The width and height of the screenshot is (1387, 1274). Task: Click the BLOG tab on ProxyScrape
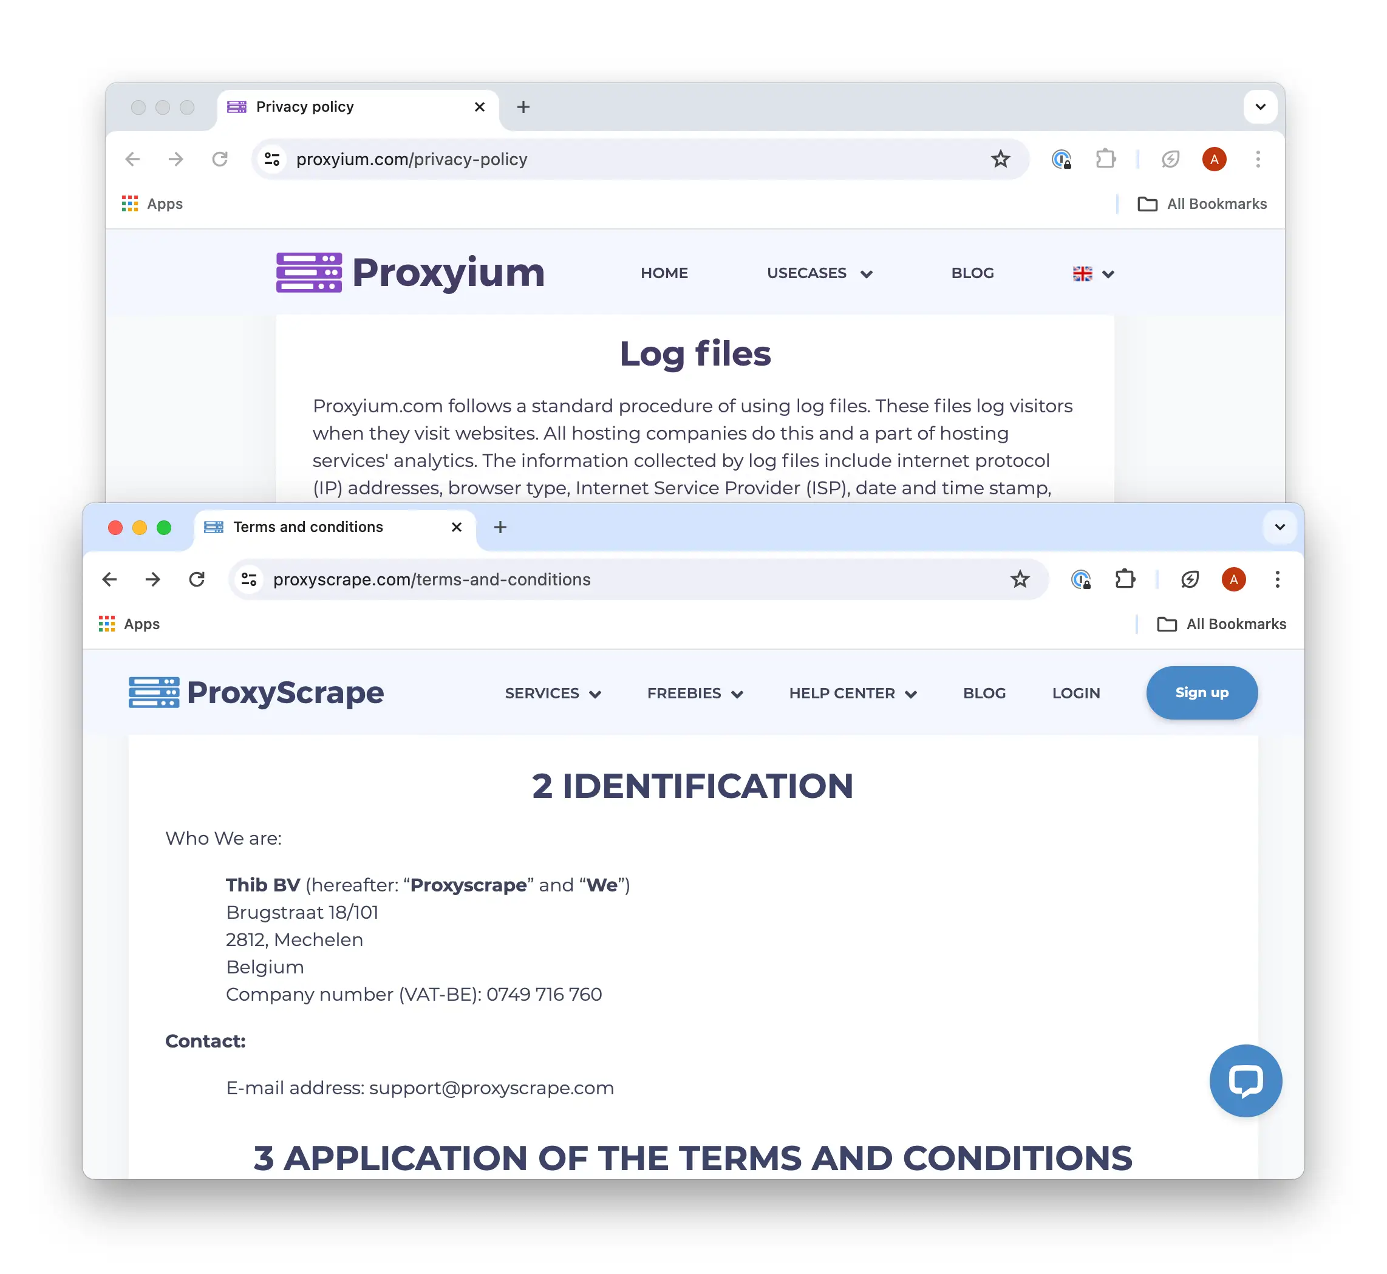[x=986, y=692]
